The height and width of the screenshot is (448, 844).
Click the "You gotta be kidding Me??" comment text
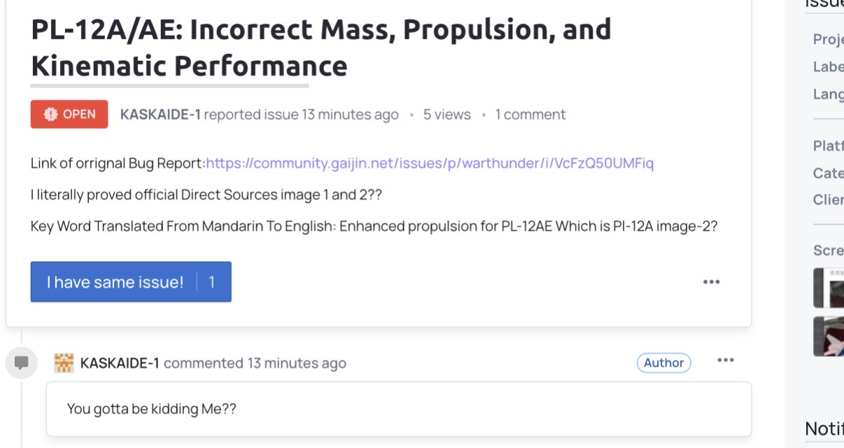tap(152, 409)
